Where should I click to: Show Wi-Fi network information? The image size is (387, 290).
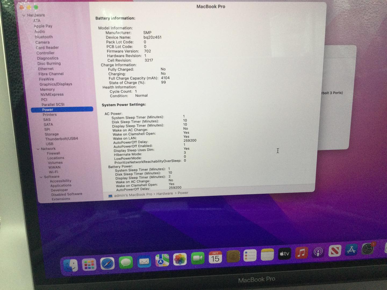(x=53, y=172)
